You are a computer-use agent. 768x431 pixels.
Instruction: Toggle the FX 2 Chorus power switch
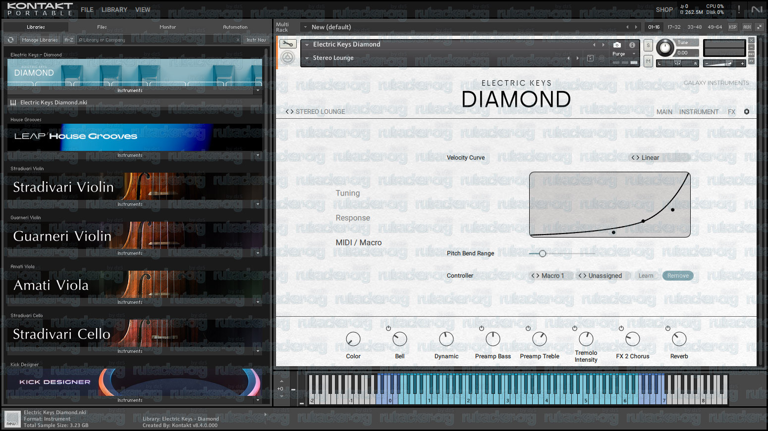point(621,328)
